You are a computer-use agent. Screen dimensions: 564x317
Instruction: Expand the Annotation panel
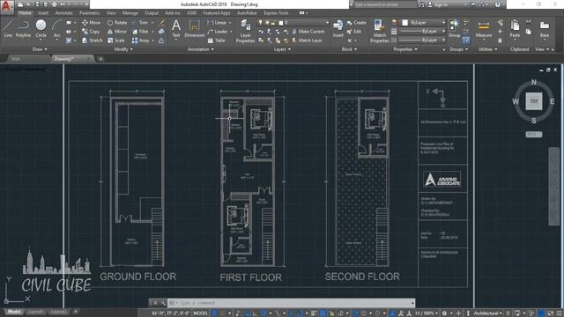click(x=201, y=49)
